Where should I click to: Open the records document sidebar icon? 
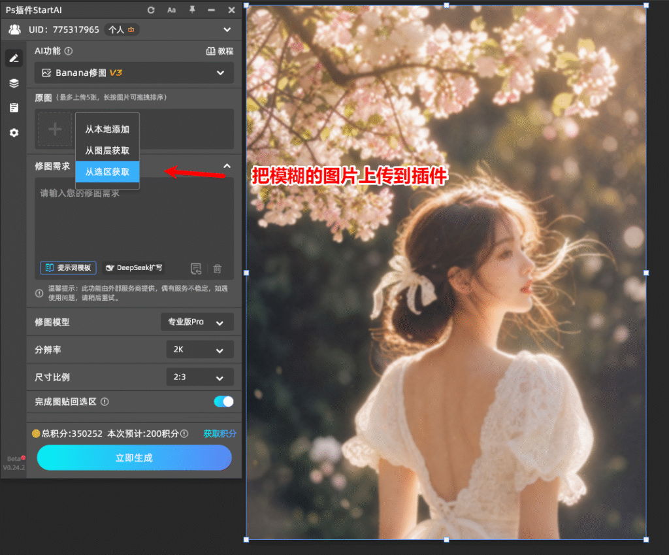point(14,108)
